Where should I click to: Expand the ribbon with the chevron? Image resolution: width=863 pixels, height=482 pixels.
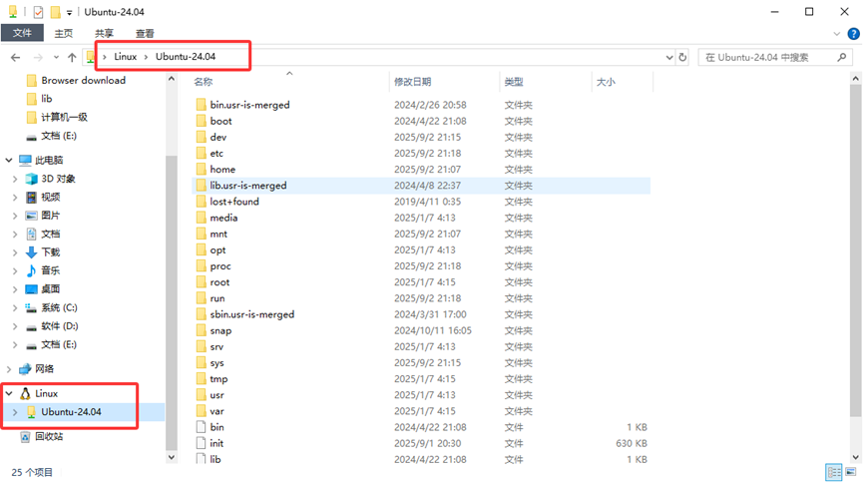837,34
